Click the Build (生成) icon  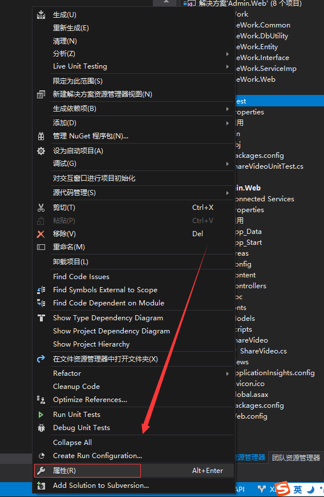41,15
